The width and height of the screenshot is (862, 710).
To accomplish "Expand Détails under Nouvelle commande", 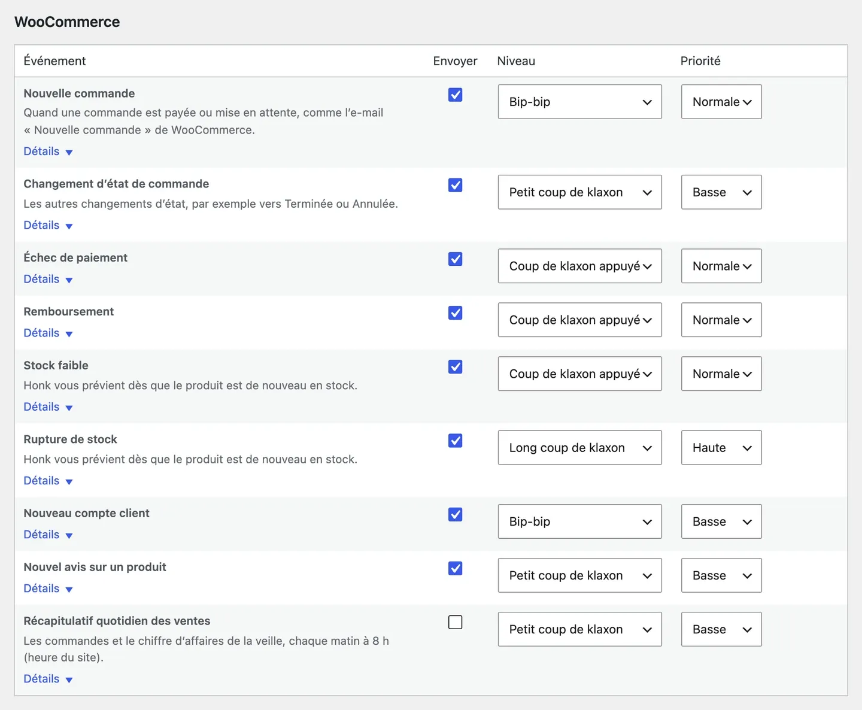I will (48, 151).
